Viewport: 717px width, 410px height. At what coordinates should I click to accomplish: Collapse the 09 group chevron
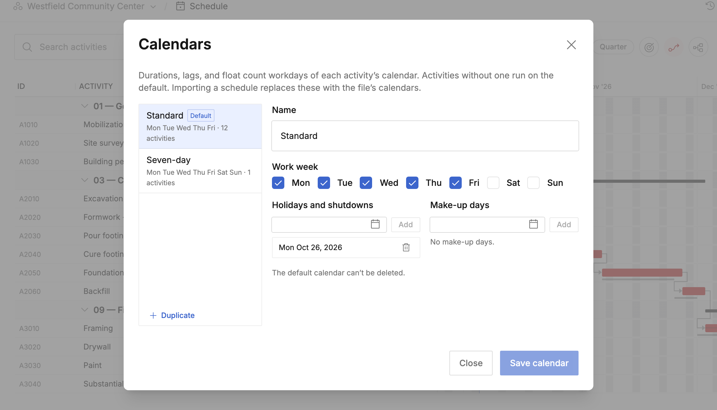point(85,310)
